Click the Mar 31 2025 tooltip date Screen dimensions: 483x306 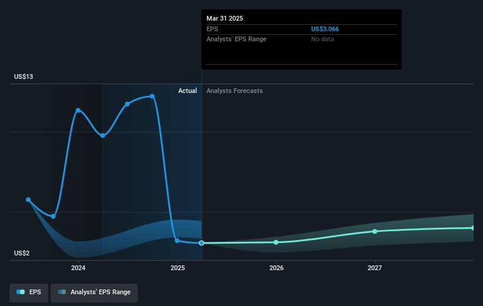point(225,18)
